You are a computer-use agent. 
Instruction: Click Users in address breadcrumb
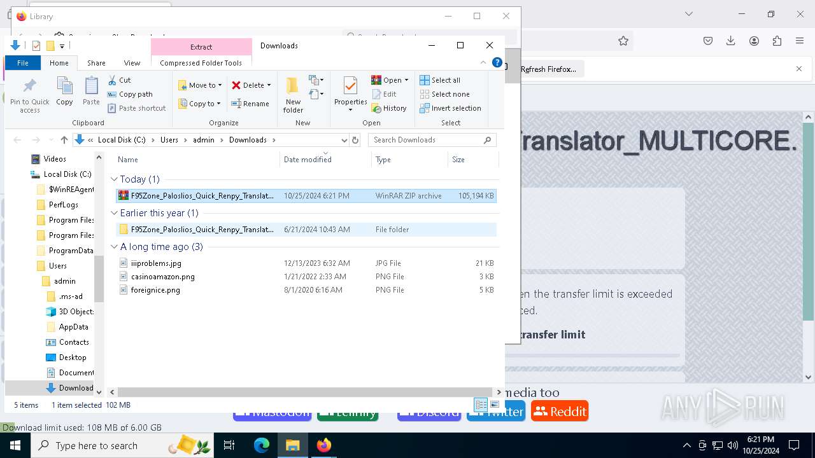coord(169,140)
